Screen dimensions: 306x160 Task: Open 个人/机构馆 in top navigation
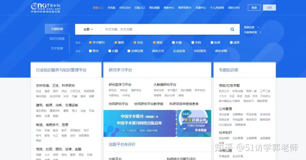[x=217, y=8]
